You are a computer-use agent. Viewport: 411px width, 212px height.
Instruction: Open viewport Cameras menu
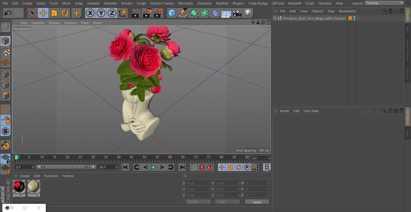pos(38,23)
